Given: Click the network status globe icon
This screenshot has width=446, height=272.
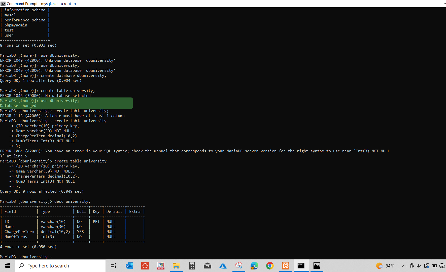Looking at the screenshot, I should [x=442, y=266].
